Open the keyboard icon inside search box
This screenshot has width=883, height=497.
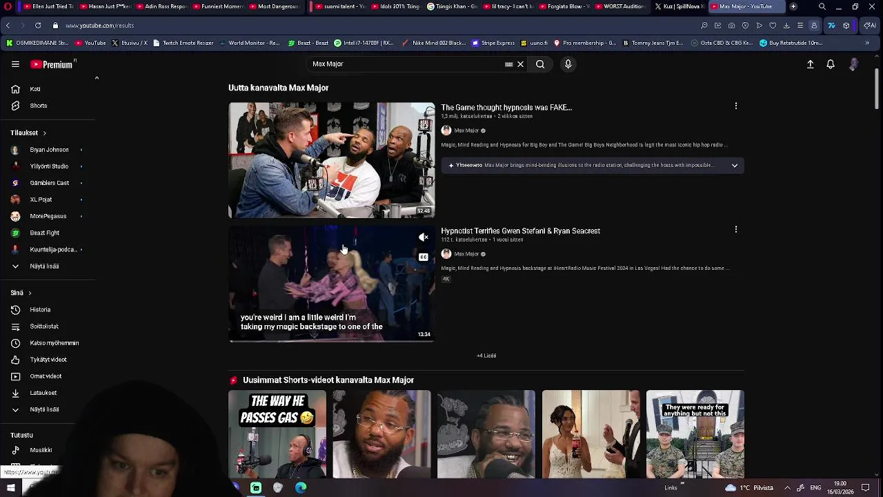tap(509, 64)
